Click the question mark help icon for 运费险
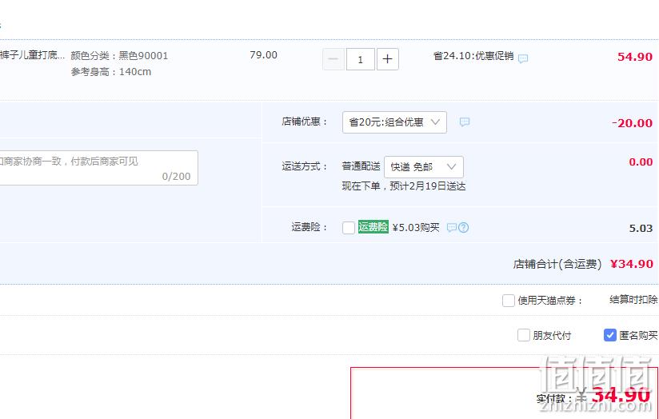This screenshot has width=659, height=419. click(463, 227)
